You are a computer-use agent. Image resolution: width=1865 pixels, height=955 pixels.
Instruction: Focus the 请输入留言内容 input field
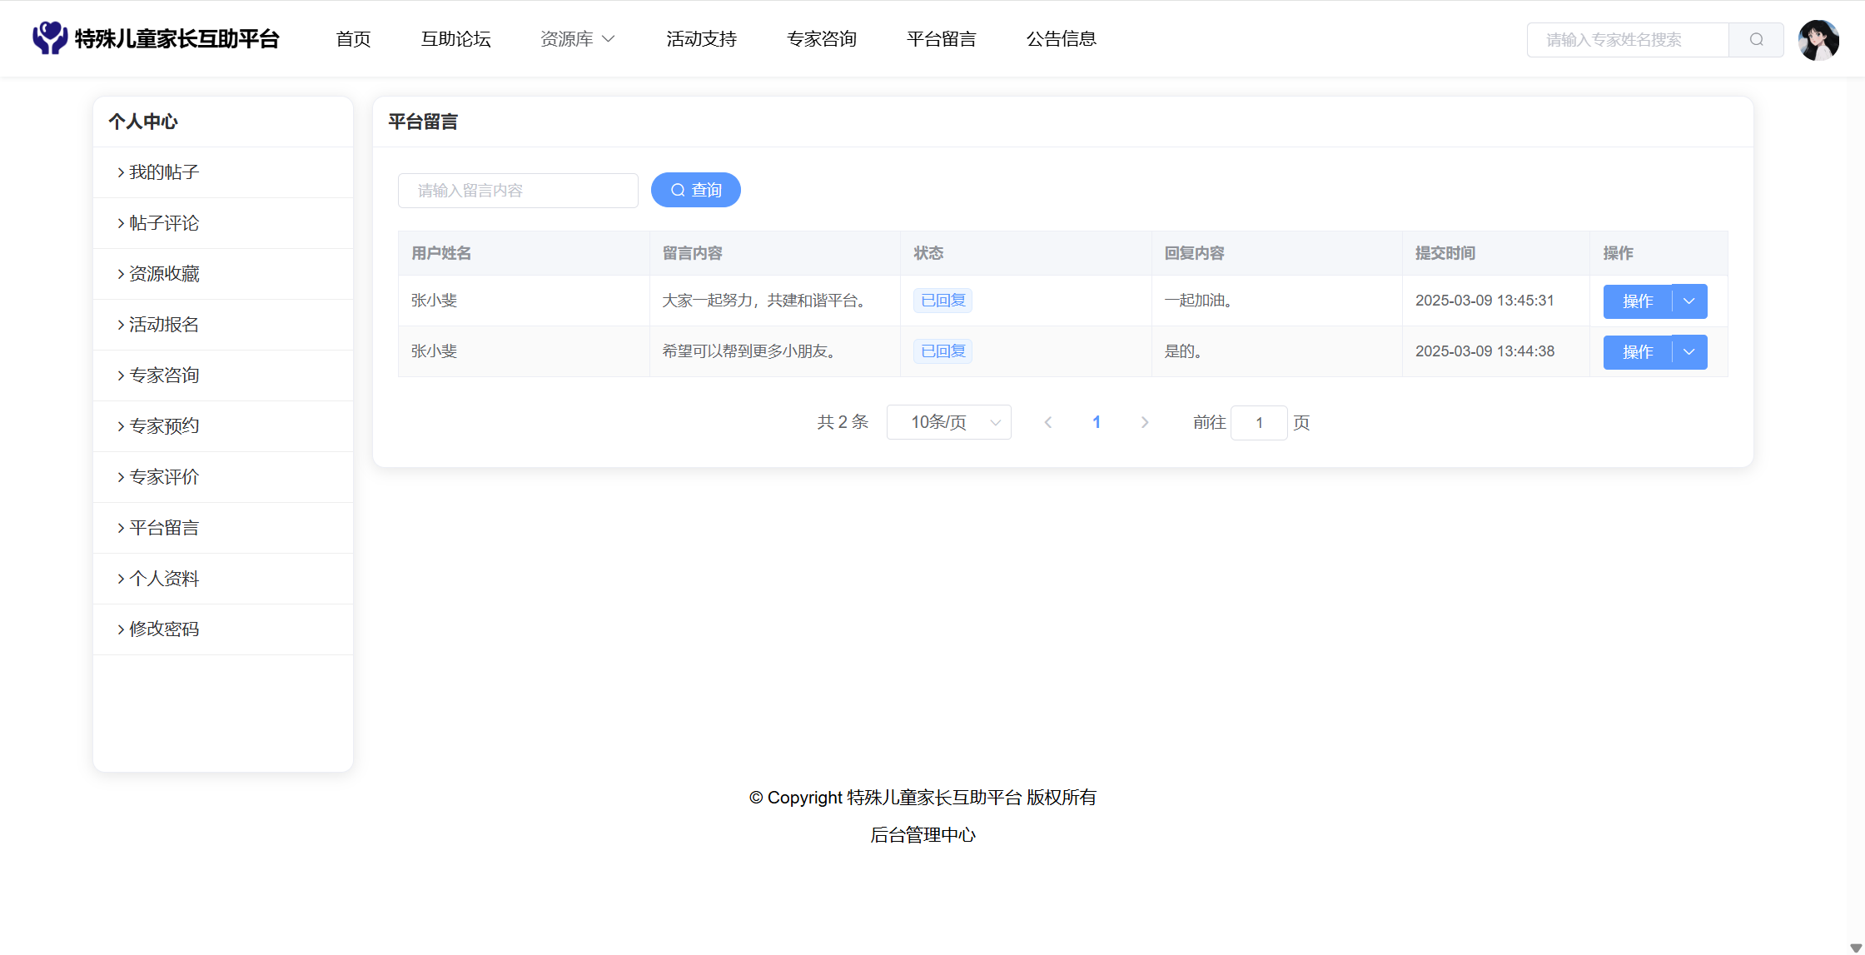tap(518, 191)
